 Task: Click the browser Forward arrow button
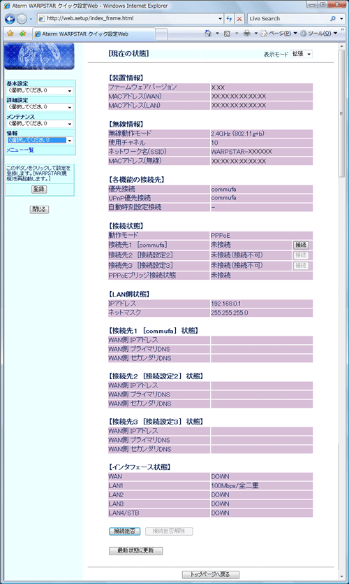(22, 19)
